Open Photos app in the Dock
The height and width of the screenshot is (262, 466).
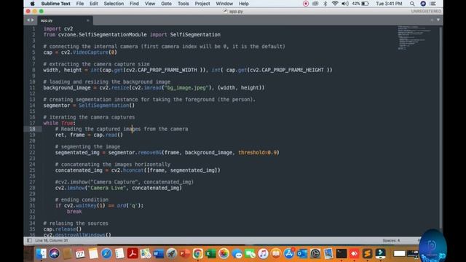tap(224, 253)
